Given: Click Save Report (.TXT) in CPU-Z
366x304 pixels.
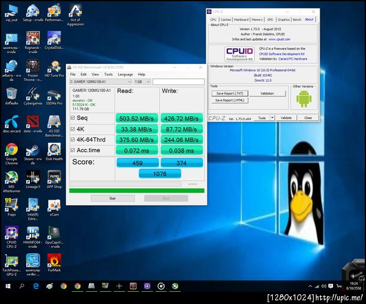Looking at the screenshot, I should [x=230, y=93].
